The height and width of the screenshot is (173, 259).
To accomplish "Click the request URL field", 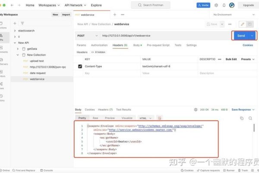I will coord(165,36).
